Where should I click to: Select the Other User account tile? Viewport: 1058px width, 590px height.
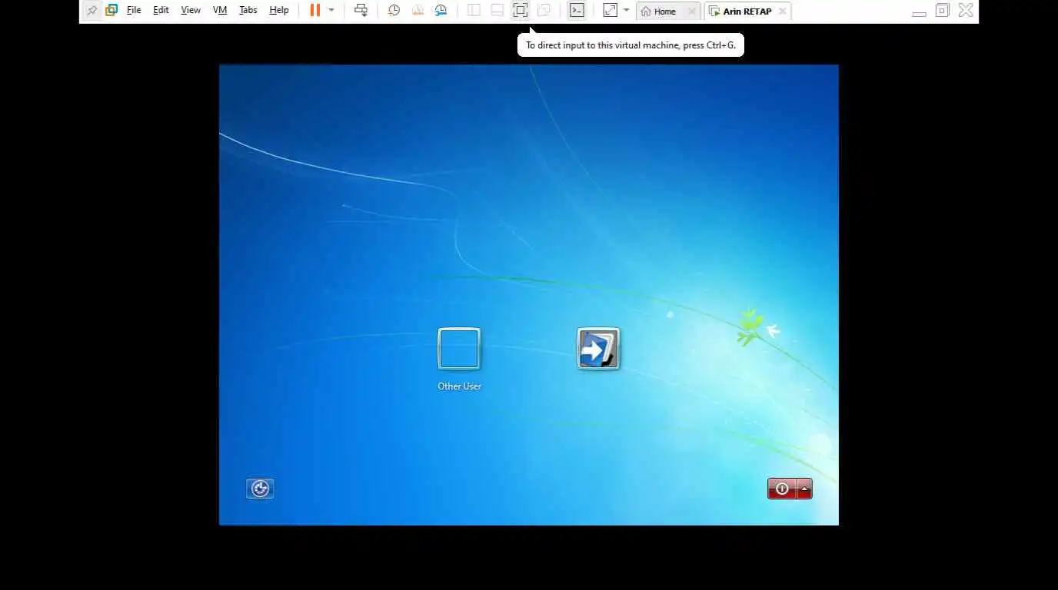[459, 349]
